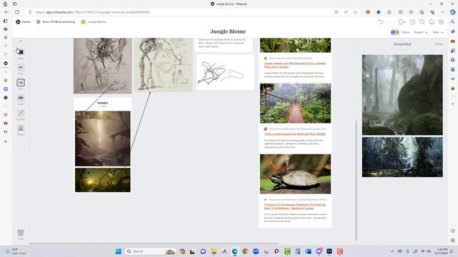Refresh the browser page

pyautogui.click(x=17, y=12)
